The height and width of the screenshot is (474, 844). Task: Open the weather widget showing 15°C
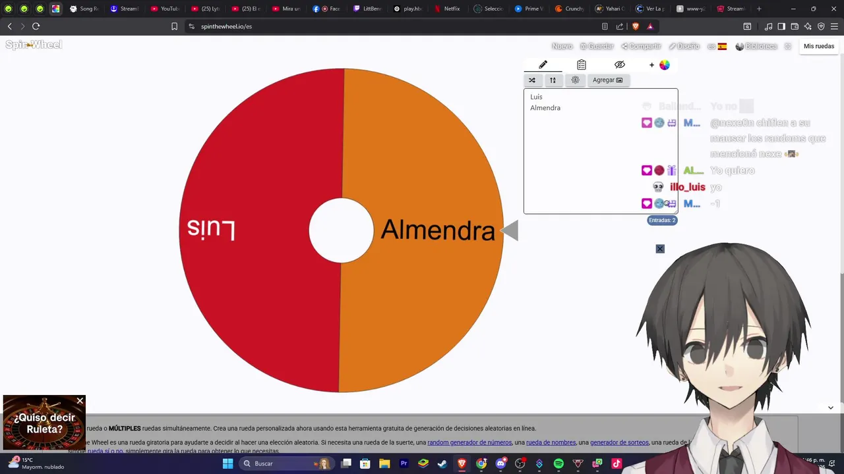click(36, 463)
